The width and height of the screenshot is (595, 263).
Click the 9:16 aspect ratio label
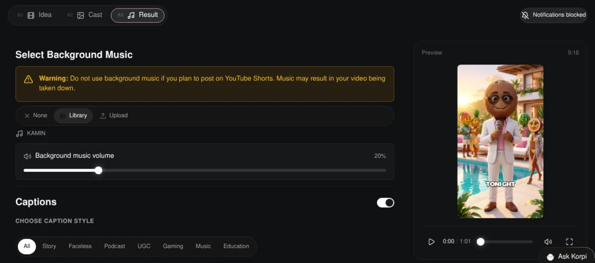(573, 53)
